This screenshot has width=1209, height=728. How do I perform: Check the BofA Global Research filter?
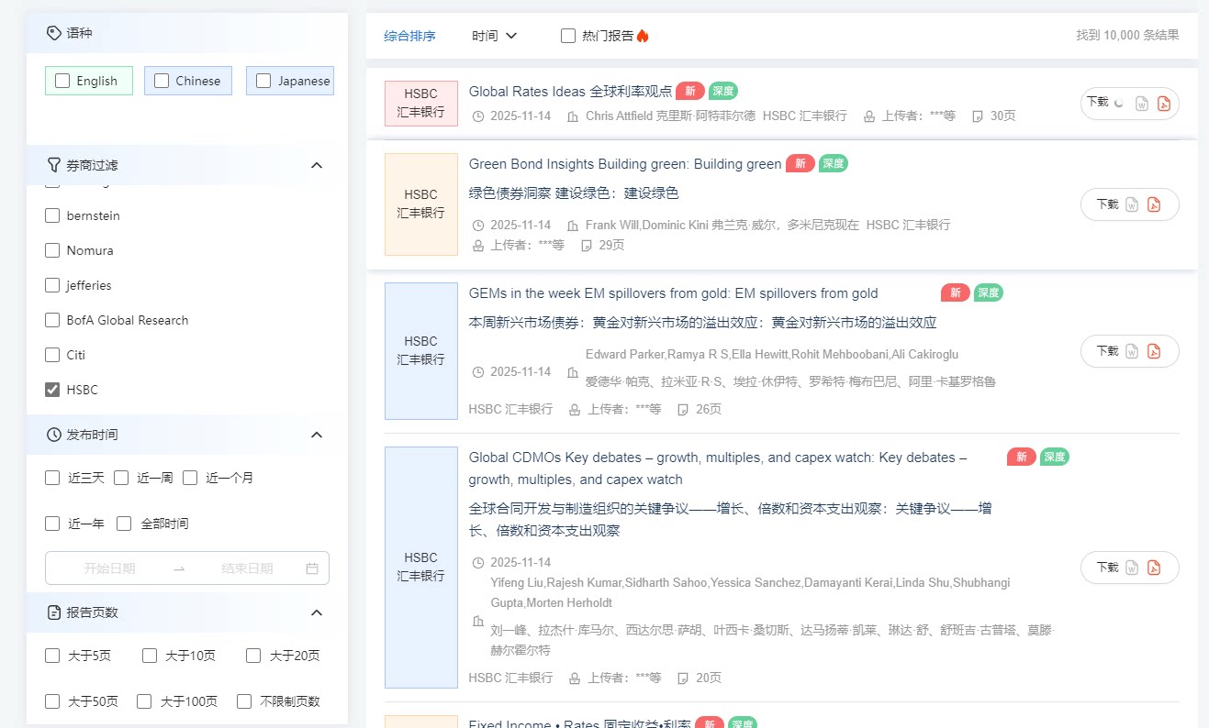tap(52, 321)
